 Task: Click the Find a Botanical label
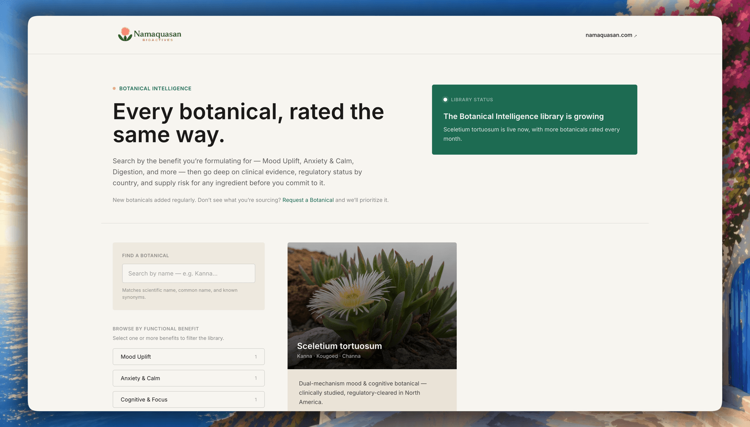coord(145,256)
